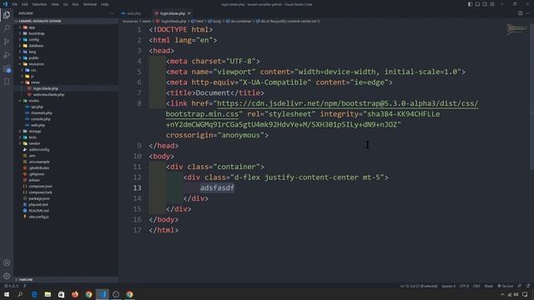Open File Explorer from the taskbar

pyautogui.click(x=48, y=294)
